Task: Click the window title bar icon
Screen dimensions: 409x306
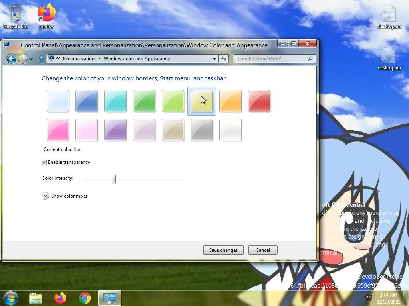Action: (x=6, y=45)
